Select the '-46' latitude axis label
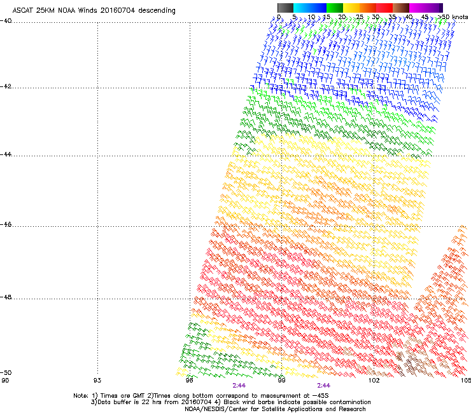 (6, 225)
